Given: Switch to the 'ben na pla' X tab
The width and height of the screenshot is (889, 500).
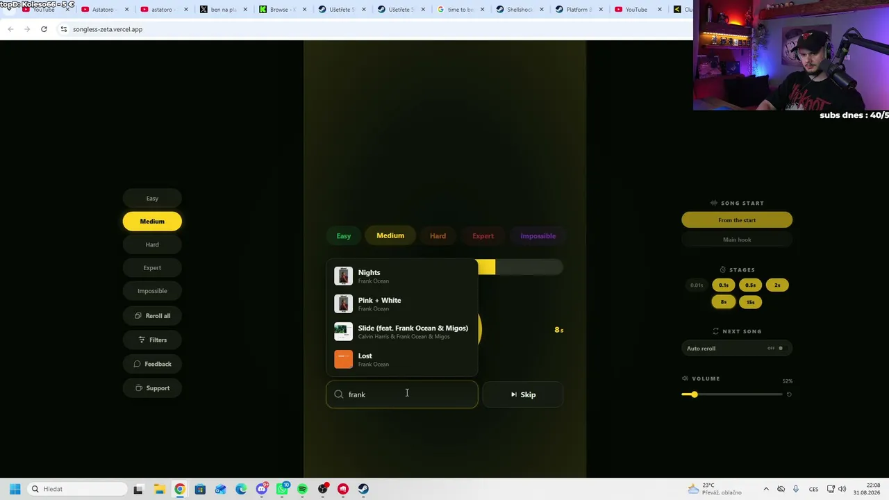Looking at the screenshot, I should click(223, 10).
